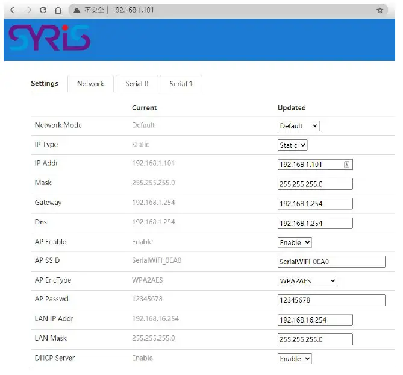Click the Gateway row label
Screen dimensions: 403x375
(x=48, y=203)
